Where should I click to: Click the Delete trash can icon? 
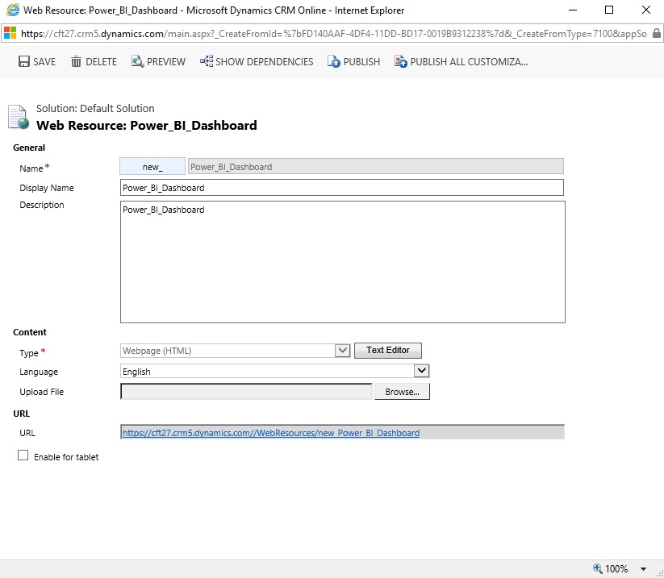coord(77,62)
